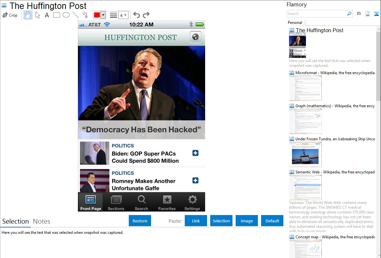
Task: Click the Paste Link button
Action: (196, 221)
